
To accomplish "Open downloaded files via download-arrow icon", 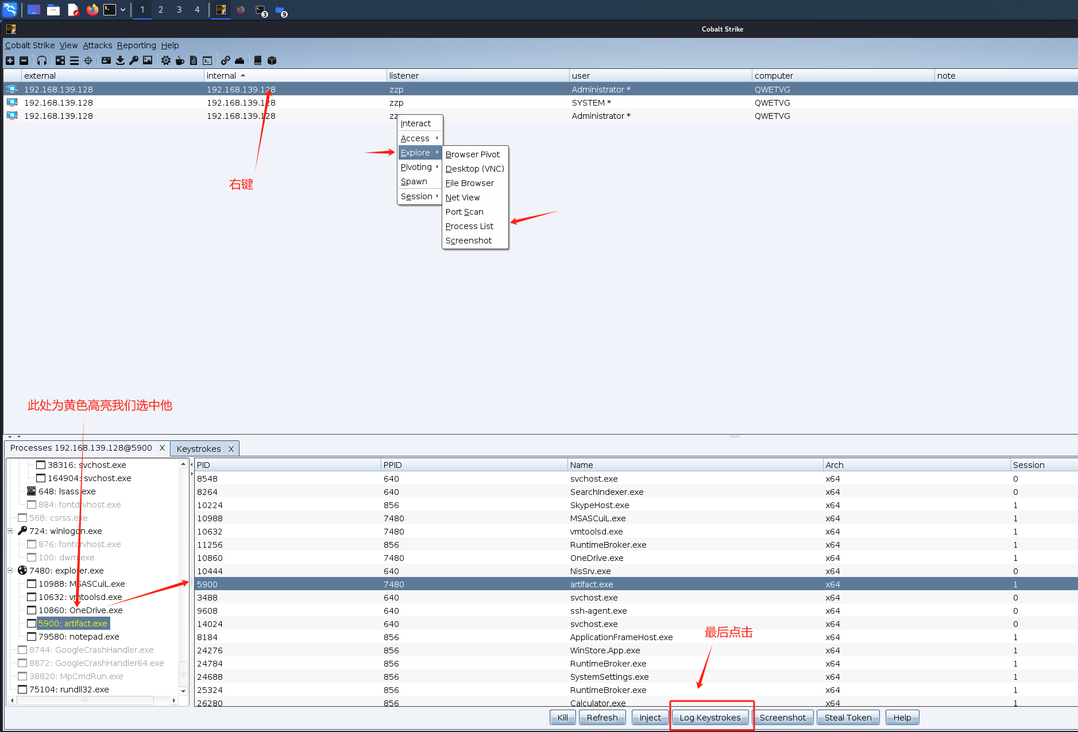I will (x=120, y=60).
